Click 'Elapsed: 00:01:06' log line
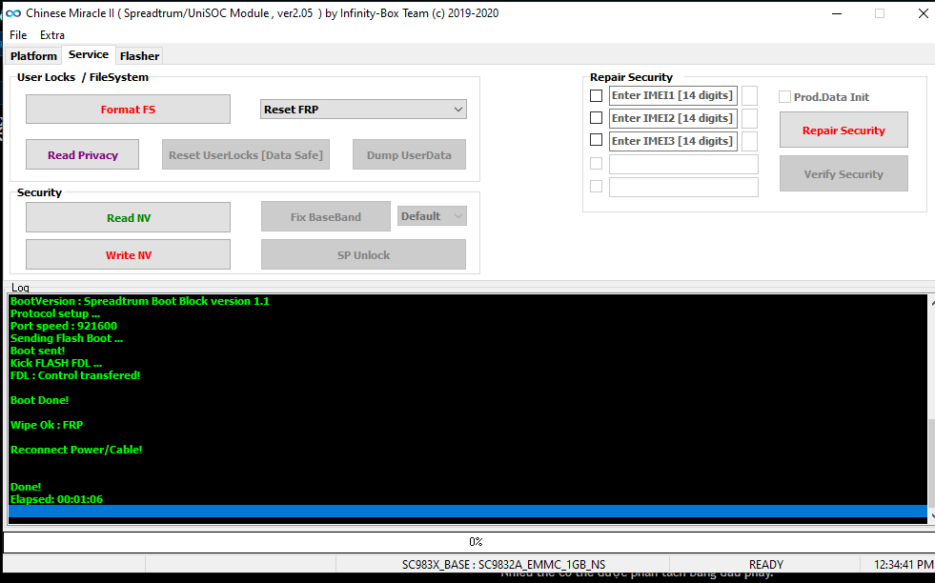The height and width of the screenshot is (583, 935). click(56, 499)
